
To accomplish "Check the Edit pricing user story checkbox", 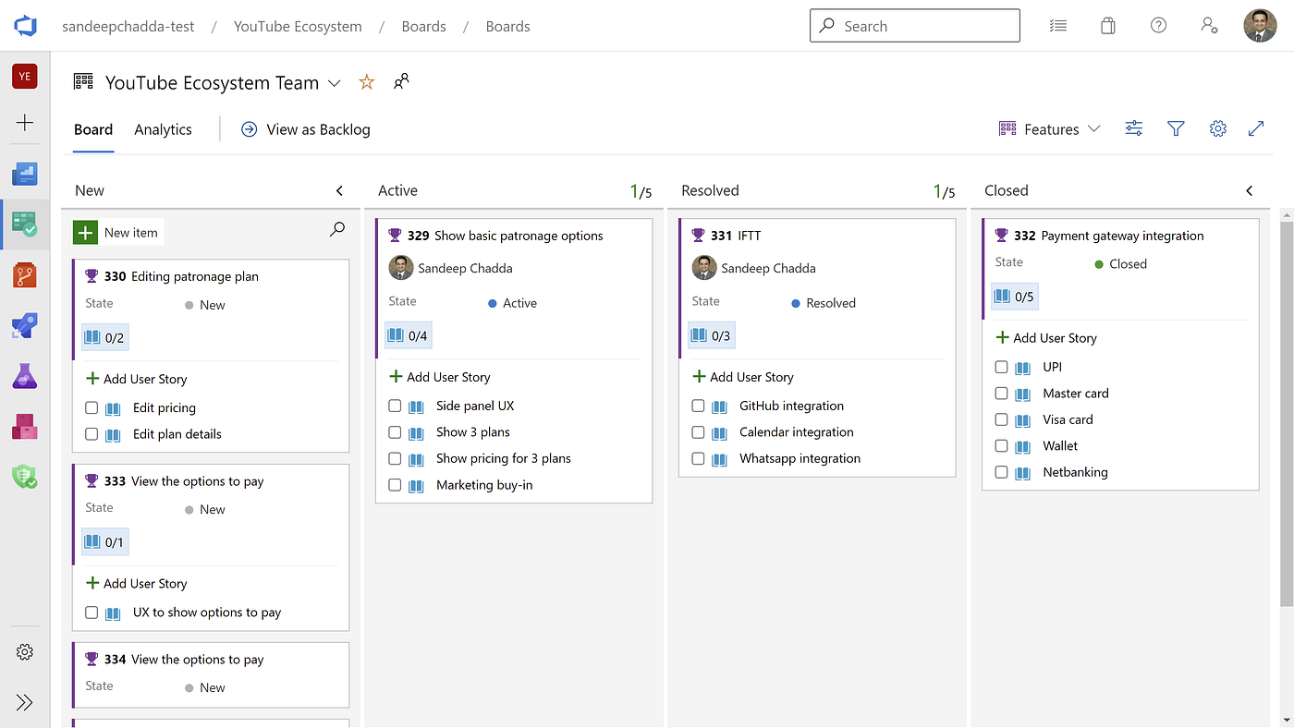I will [x=92, y=407].
